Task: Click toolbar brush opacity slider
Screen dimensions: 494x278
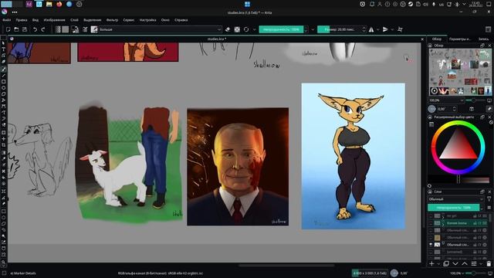Action: click(x=281, y=29)
